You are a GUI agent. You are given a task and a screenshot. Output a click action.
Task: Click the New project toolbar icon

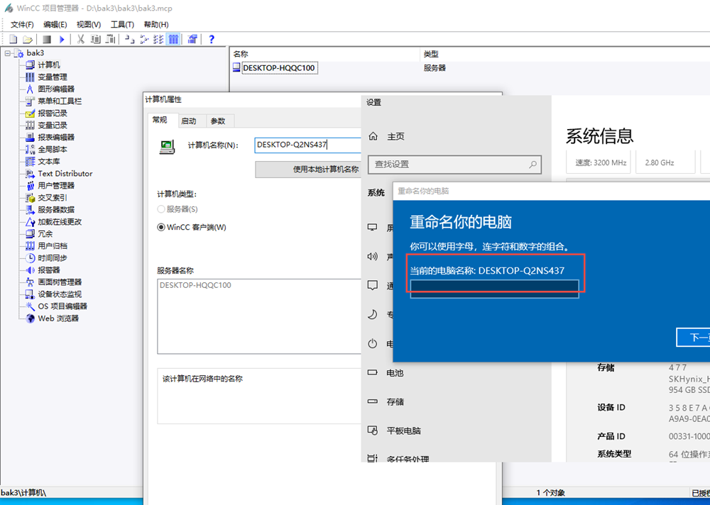(13, 39)
